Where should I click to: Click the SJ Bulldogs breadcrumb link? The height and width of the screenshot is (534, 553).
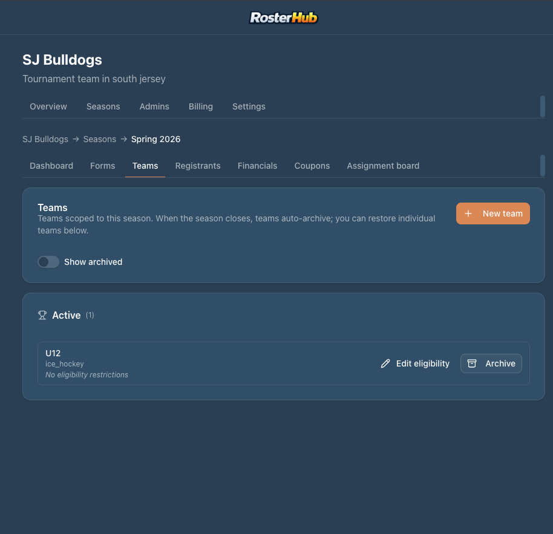coord(45,139)
